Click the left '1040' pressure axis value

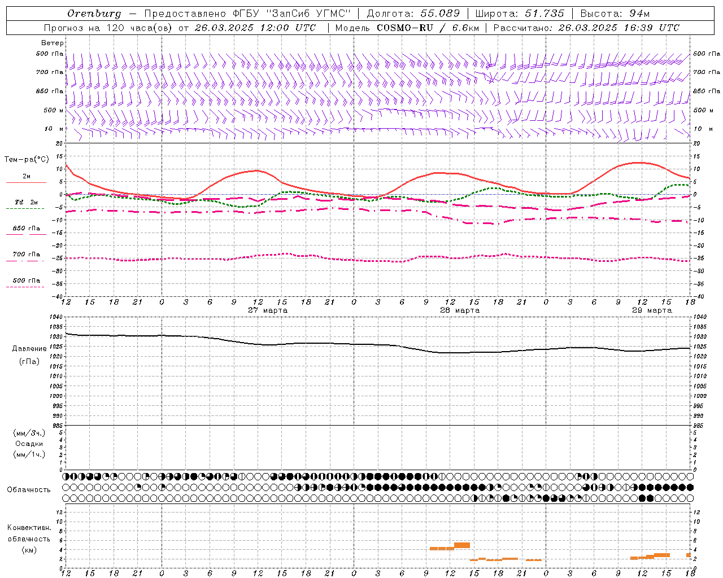coord(56,317)
